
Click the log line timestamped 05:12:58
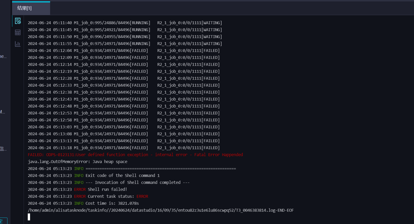(124, 120)
